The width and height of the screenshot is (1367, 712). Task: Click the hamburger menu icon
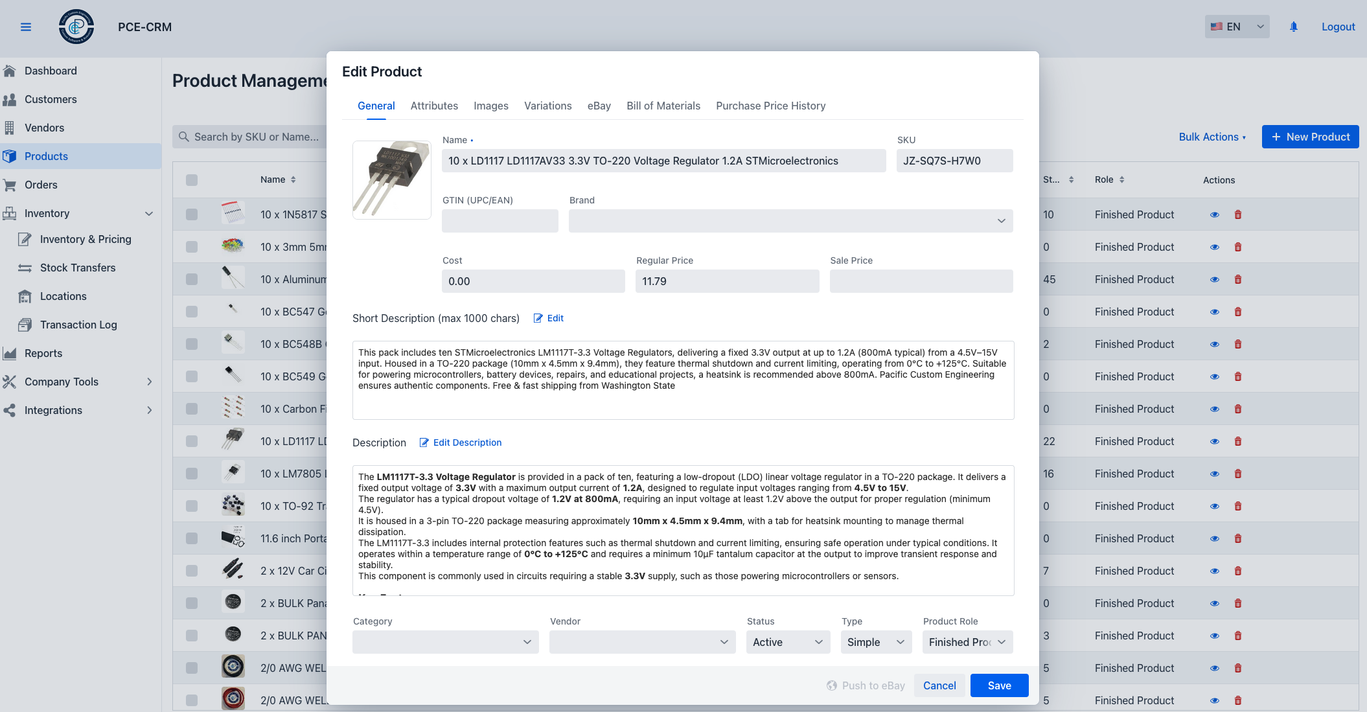point(26,27)
